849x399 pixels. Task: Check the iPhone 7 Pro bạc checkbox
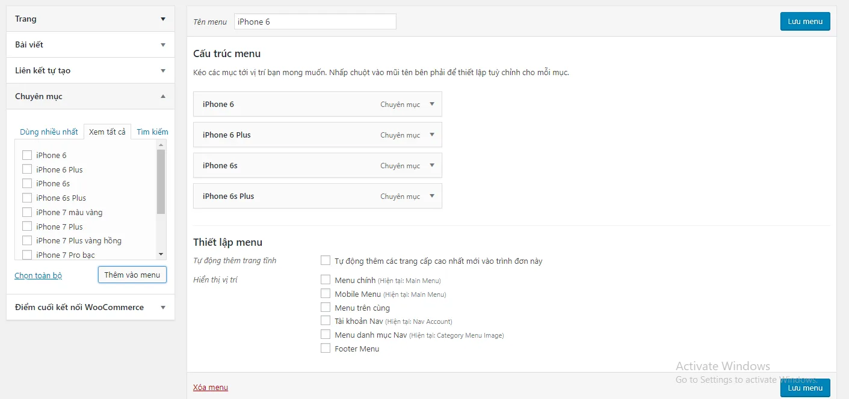26,255
